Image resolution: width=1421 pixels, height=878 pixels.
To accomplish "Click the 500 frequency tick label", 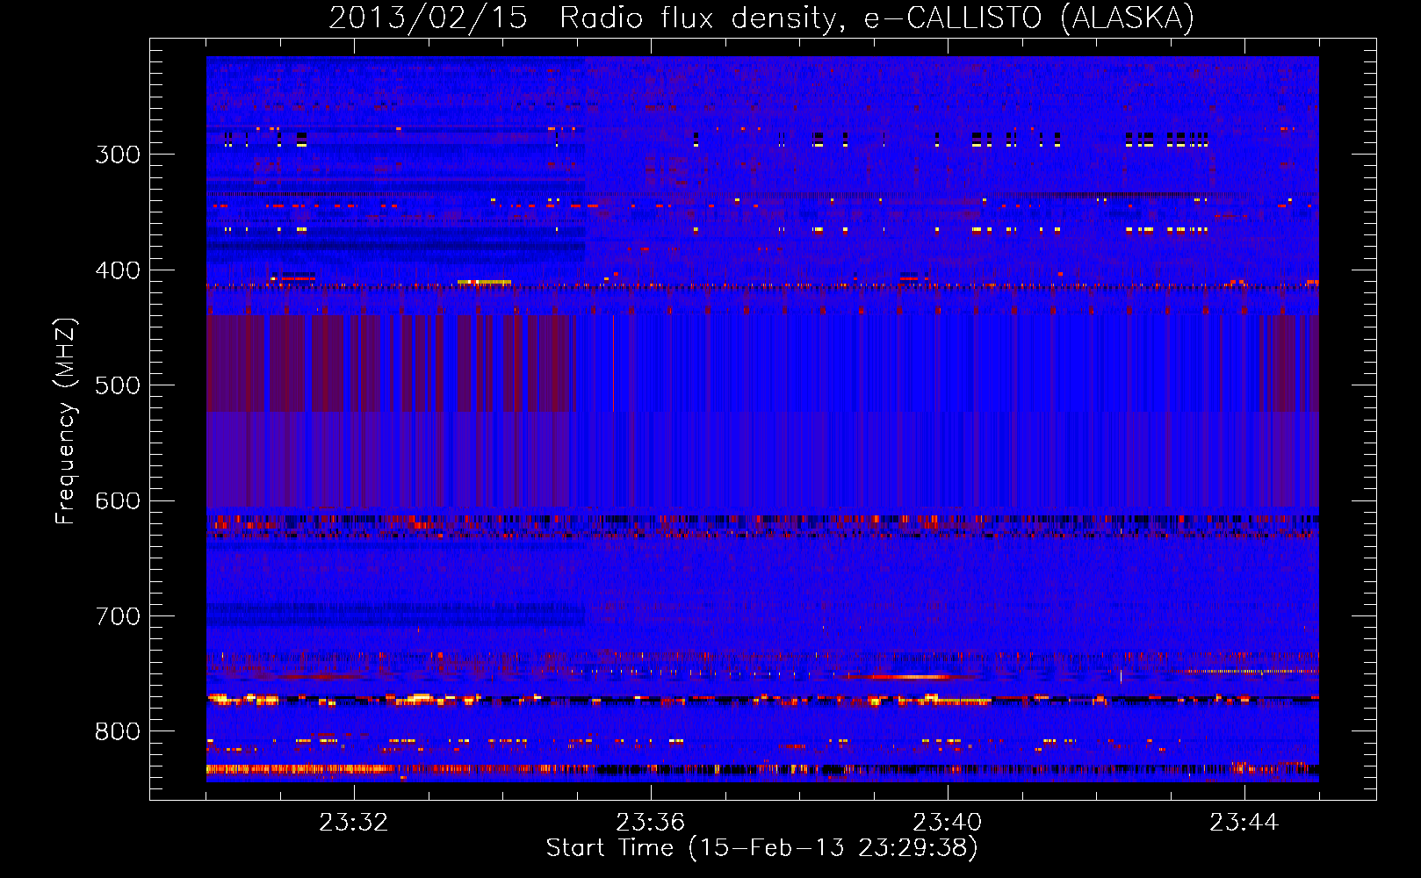I will click(118, 385).
